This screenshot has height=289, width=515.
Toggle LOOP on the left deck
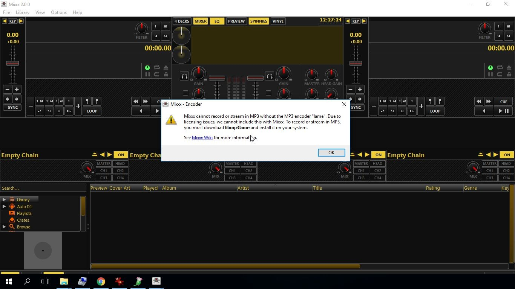92,111
